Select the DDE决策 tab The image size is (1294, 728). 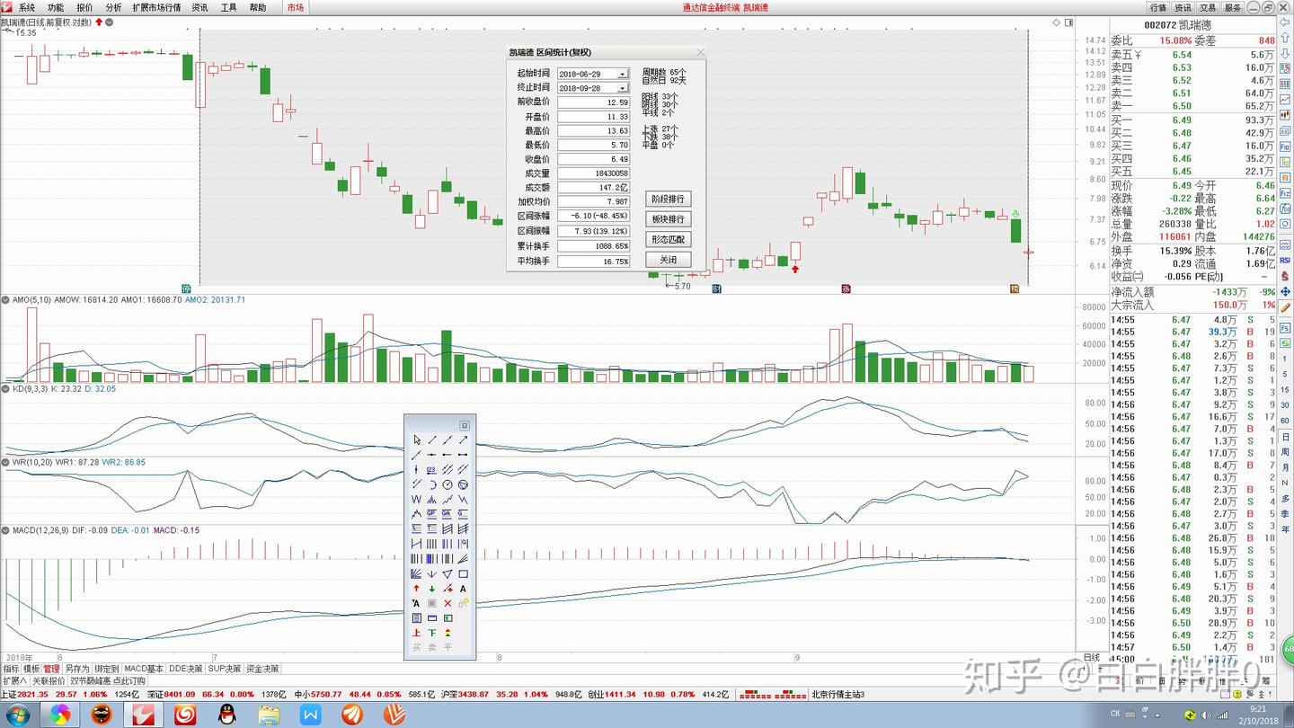tap(187, 669)
